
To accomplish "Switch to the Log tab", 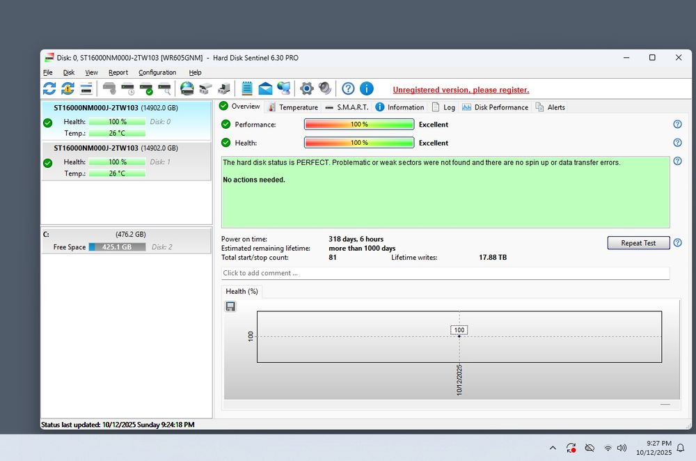I will [x=443, y=107].
